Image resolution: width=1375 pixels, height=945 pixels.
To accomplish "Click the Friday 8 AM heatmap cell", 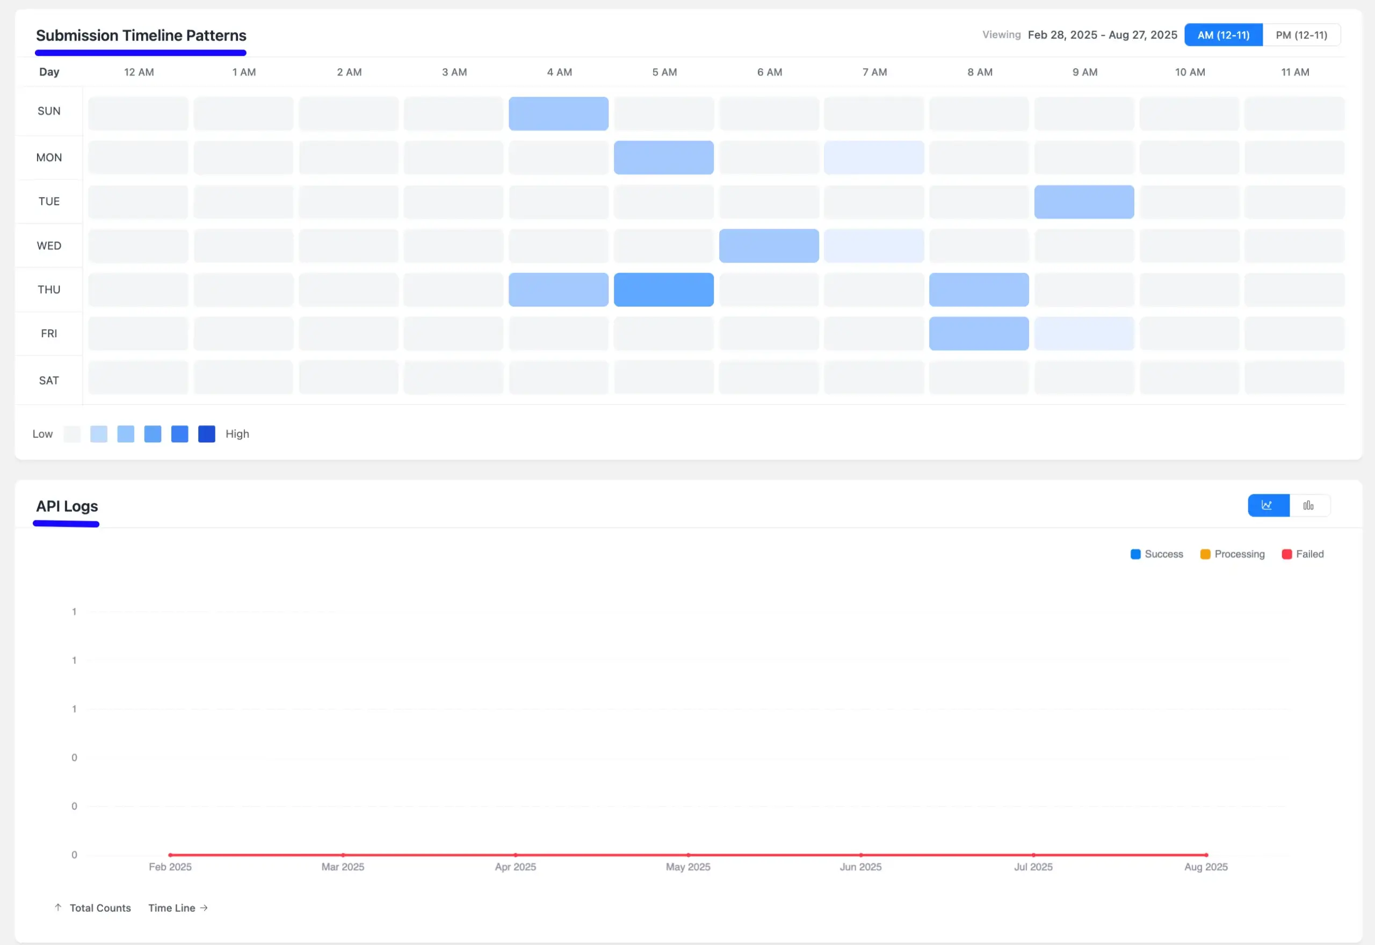I will point(979,333).
